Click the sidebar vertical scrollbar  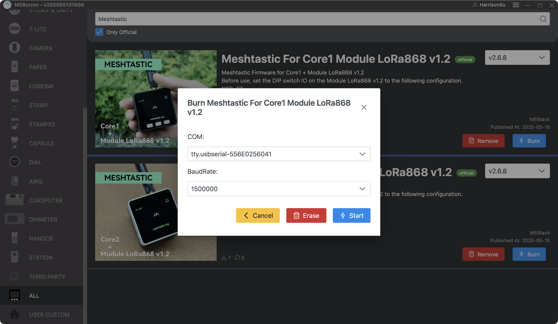pyautogui.click(x=85, y=215)
